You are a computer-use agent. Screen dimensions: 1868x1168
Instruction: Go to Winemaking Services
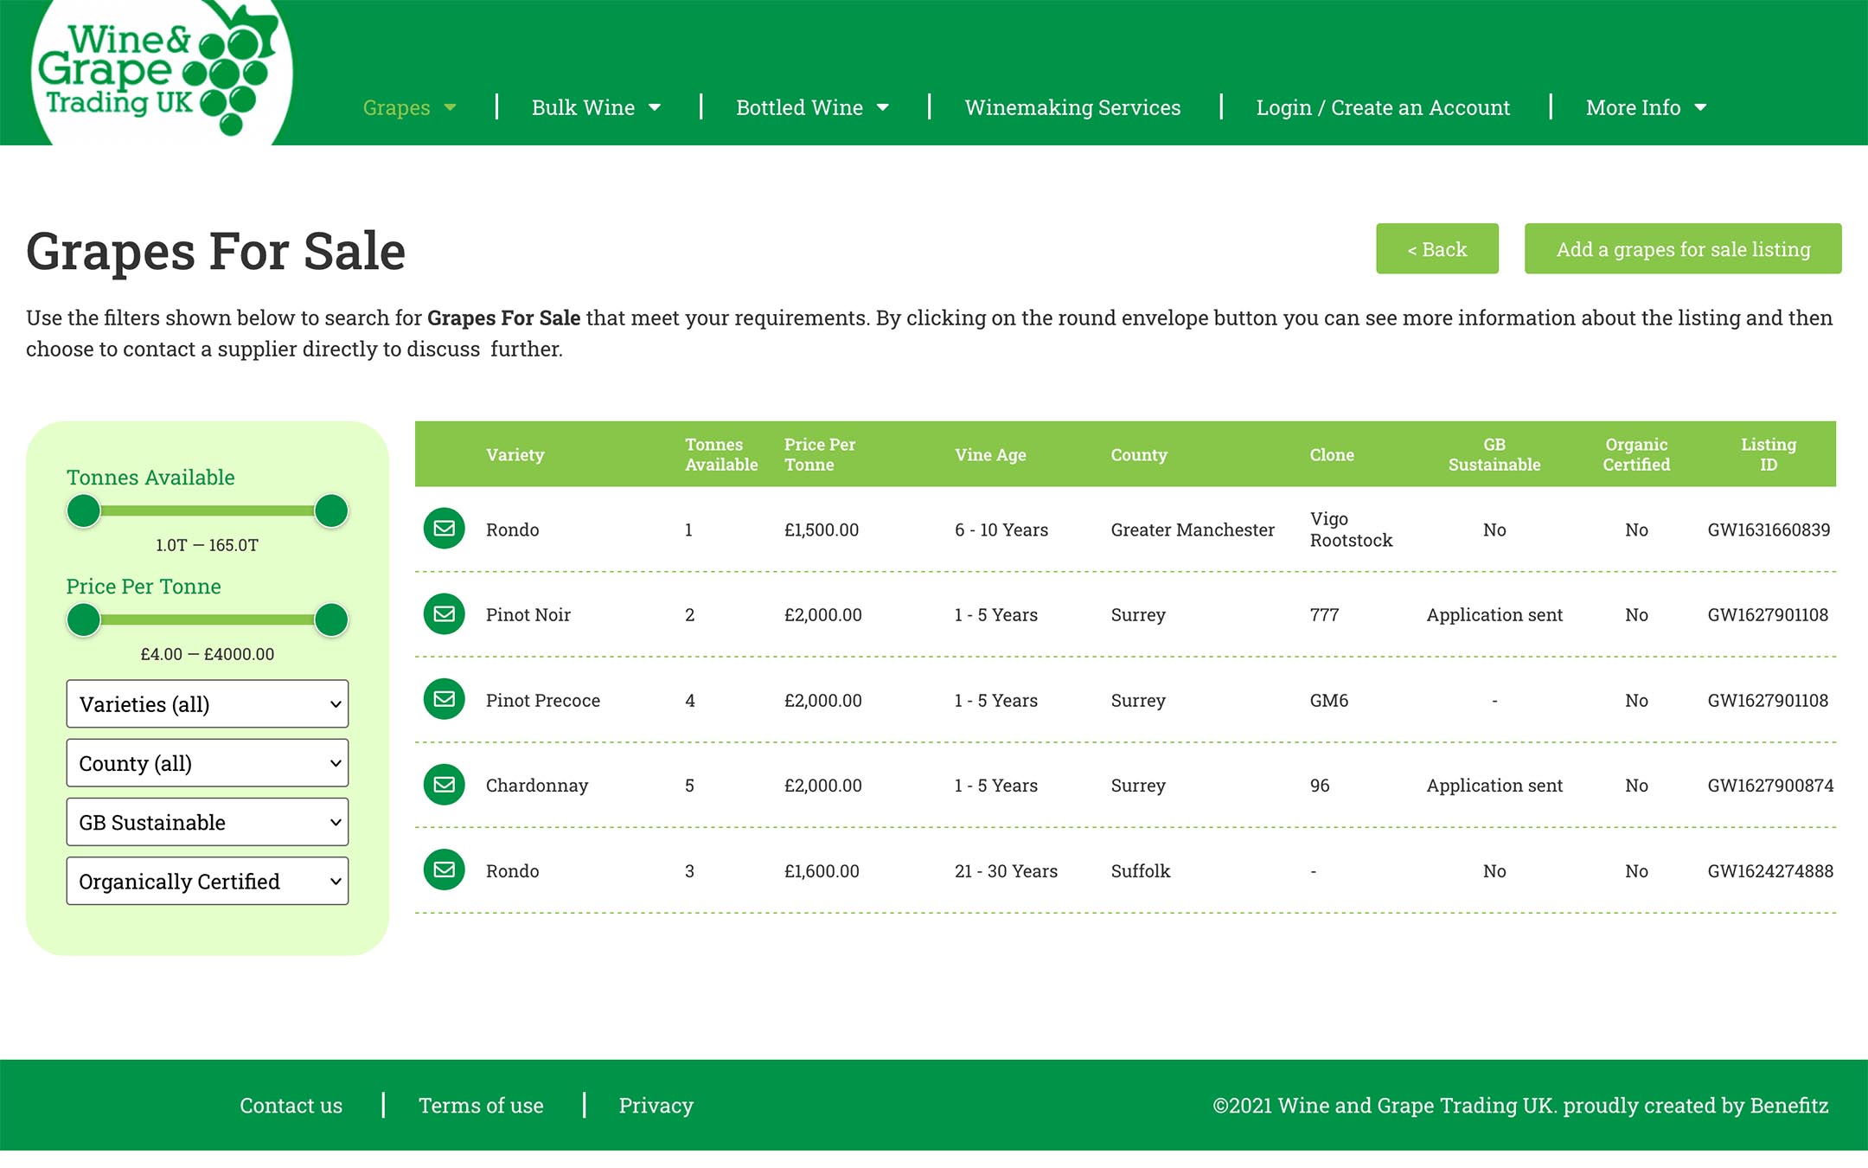(1072, 108)
